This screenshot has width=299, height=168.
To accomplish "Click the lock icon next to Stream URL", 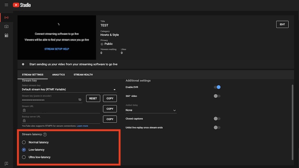I will pos(24,110).
